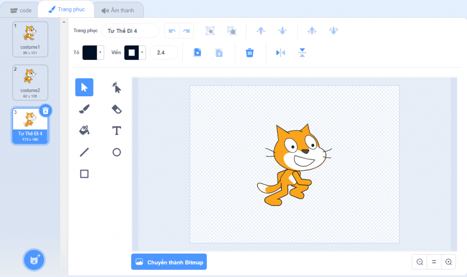Zoom out of the canvas

pos(420,262)
